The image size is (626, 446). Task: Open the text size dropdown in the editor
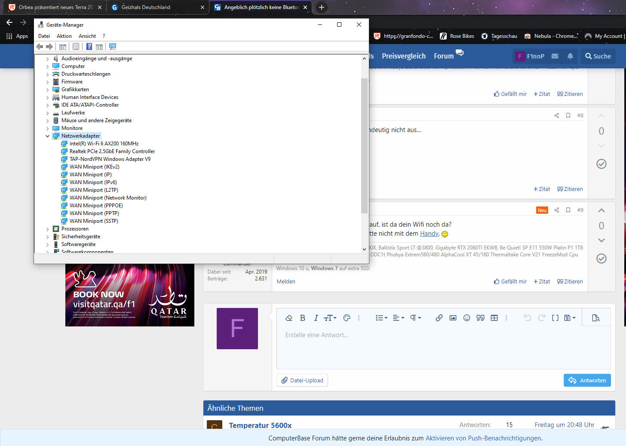(x=330, y=318)
